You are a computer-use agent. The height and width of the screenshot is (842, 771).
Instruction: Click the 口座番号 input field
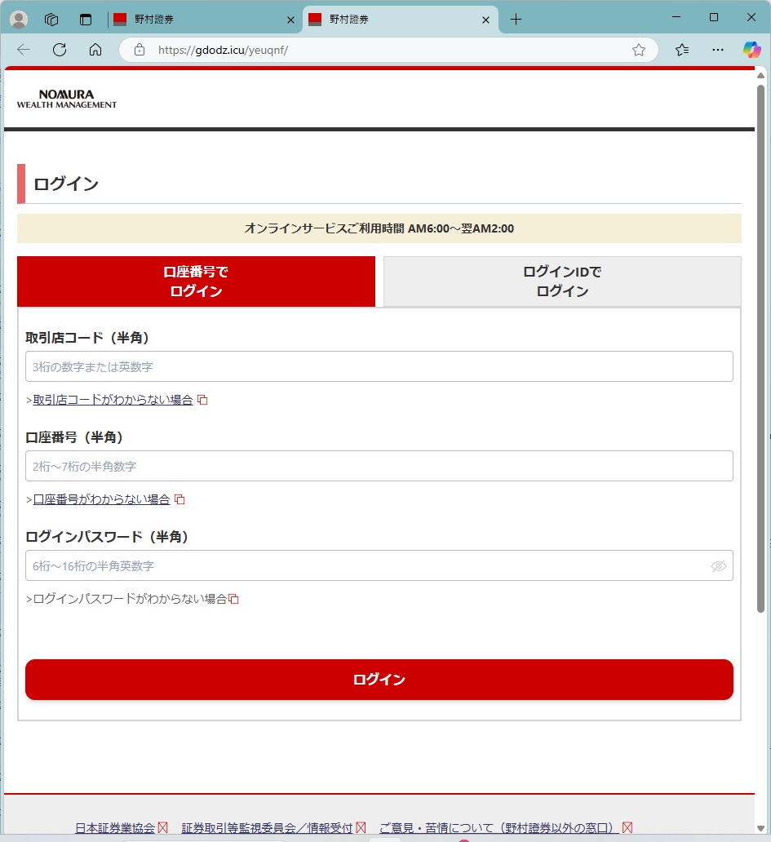click(x=379, y=466)
